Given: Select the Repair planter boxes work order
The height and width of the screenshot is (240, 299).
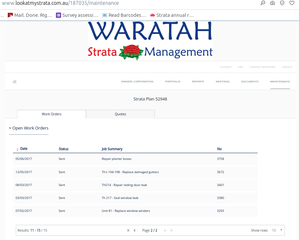Looking at the screenshot, I should (x=135, y=159).
